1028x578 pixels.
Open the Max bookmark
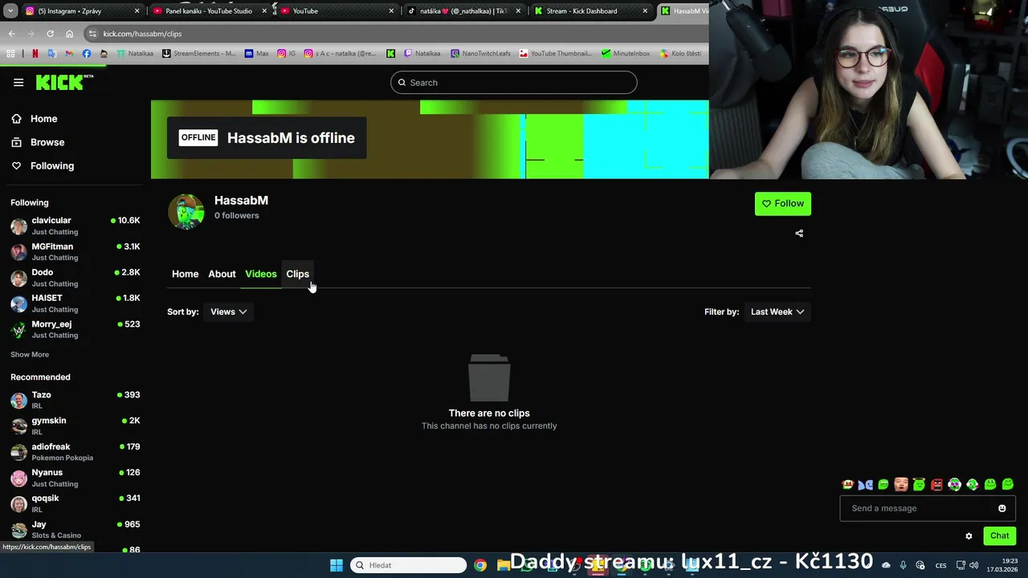click(x=257, y=54)
